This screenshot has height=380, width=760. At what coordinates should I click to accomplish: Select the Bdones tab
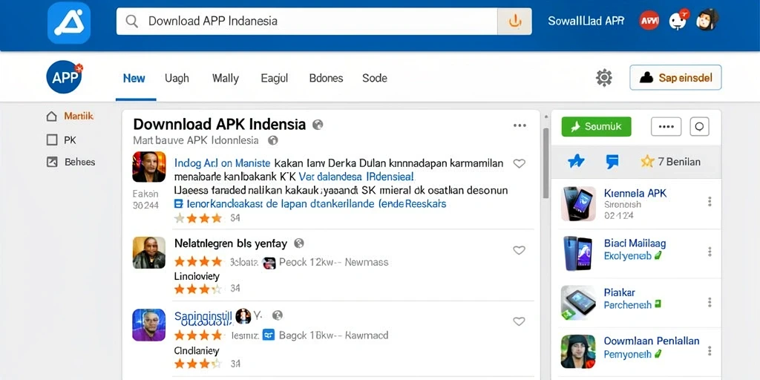pos(327,78)
